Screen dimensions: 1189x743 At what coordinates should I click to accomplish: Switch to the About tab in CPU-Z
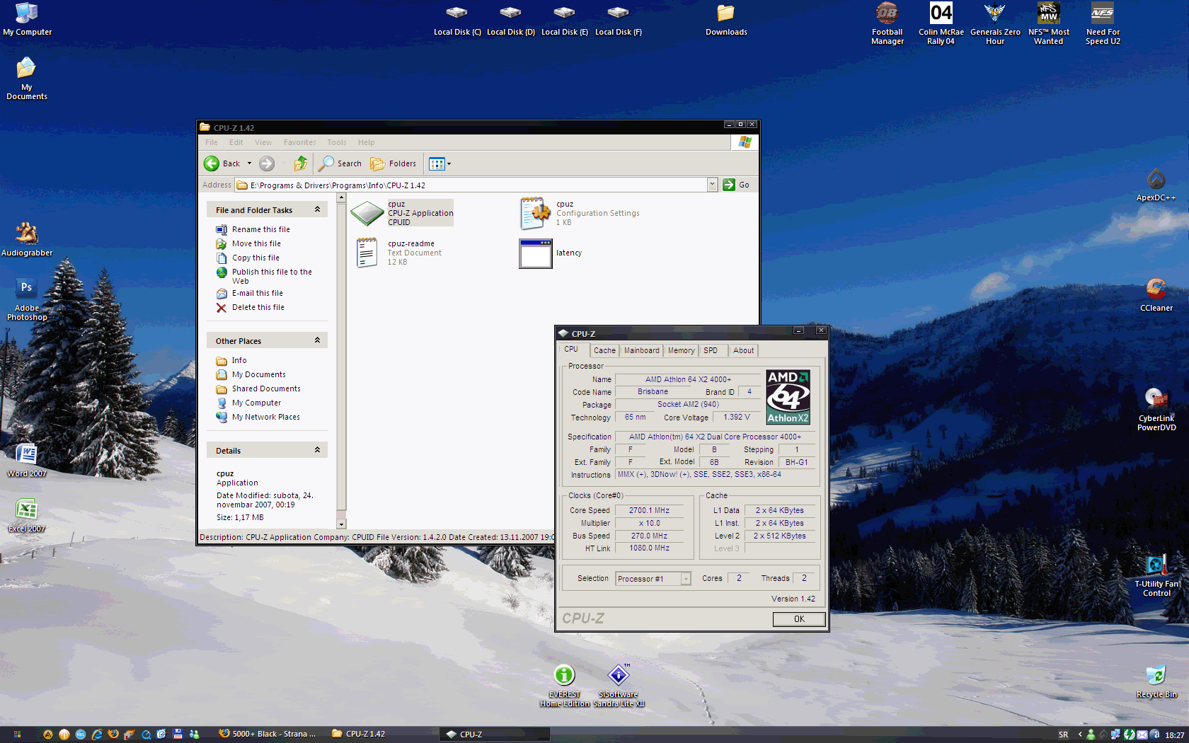click(743, 350)
